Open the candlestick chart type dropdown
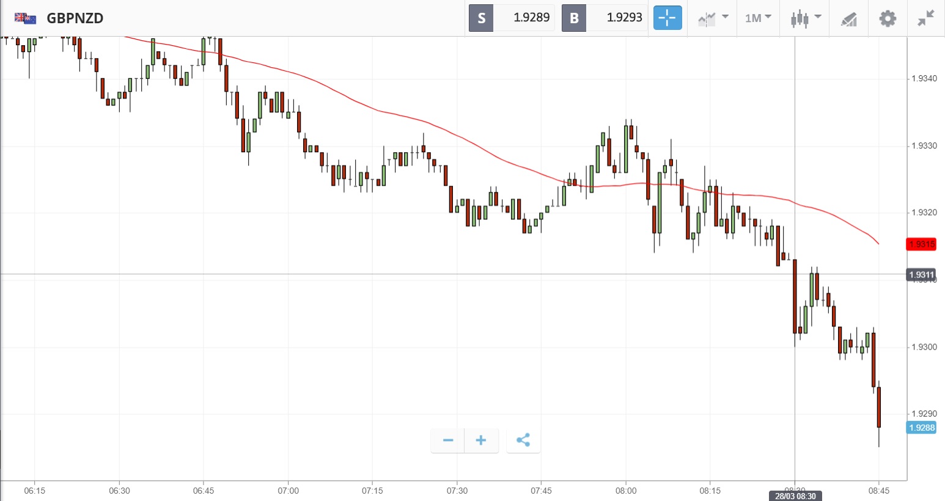Screen dimensions: 945x501 (806, 18)
